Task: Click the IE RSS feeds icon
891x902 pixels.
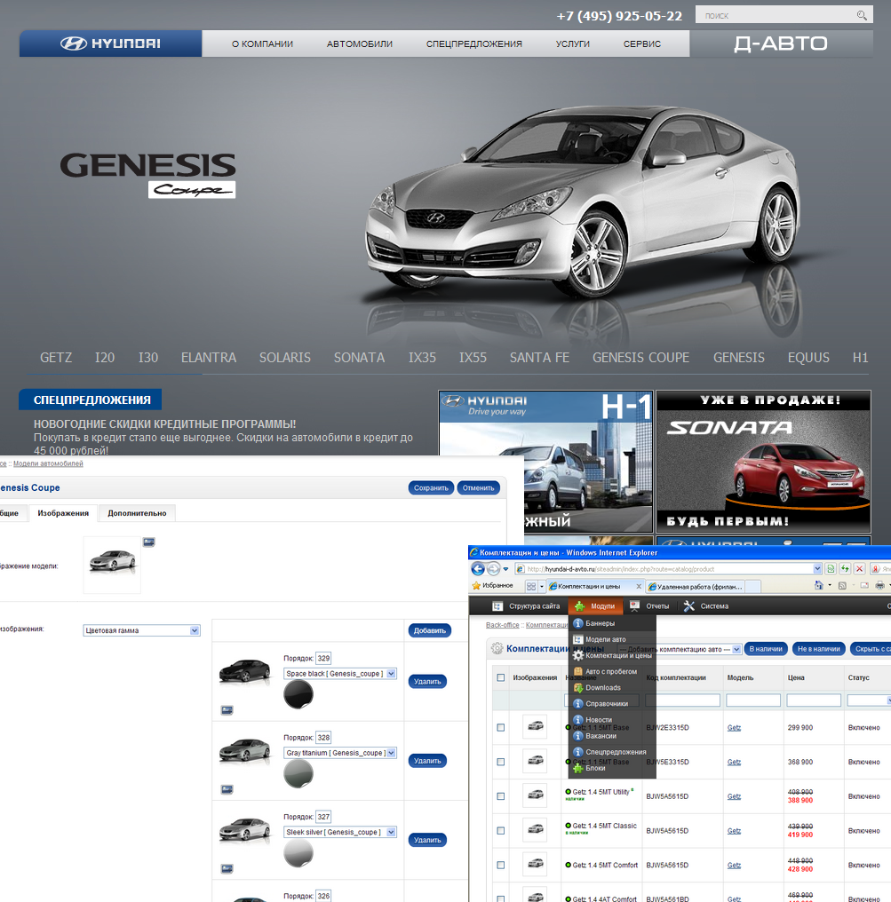Action: pos(842,586)
